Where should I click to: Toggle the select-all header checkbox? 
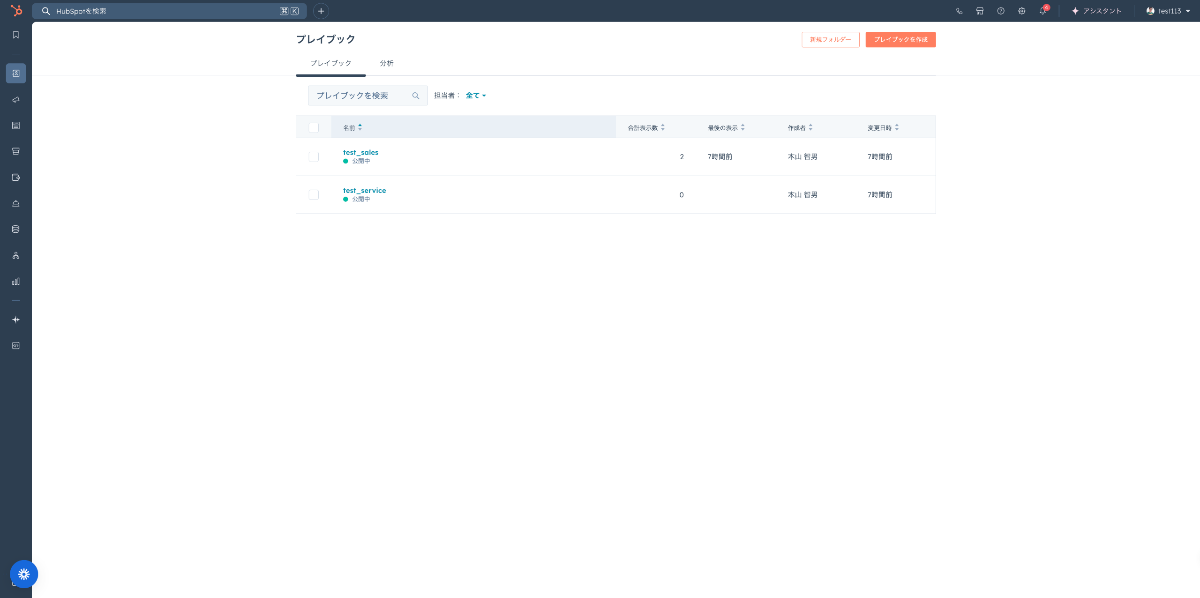coord(314,127)
